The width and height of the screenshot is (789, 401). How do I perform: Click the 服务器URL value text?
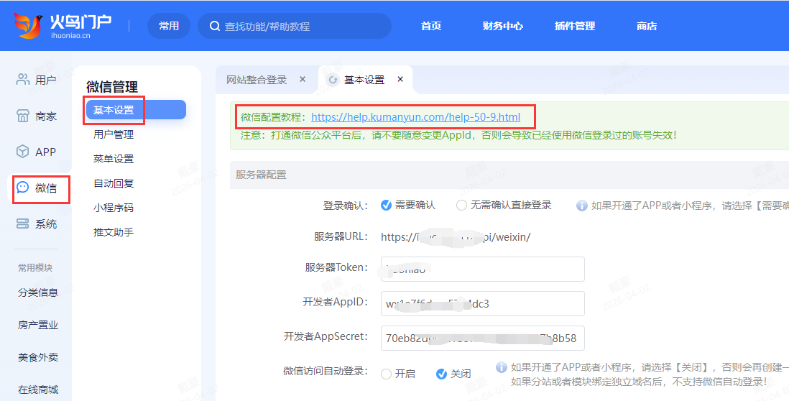click(x=456, y=236)
